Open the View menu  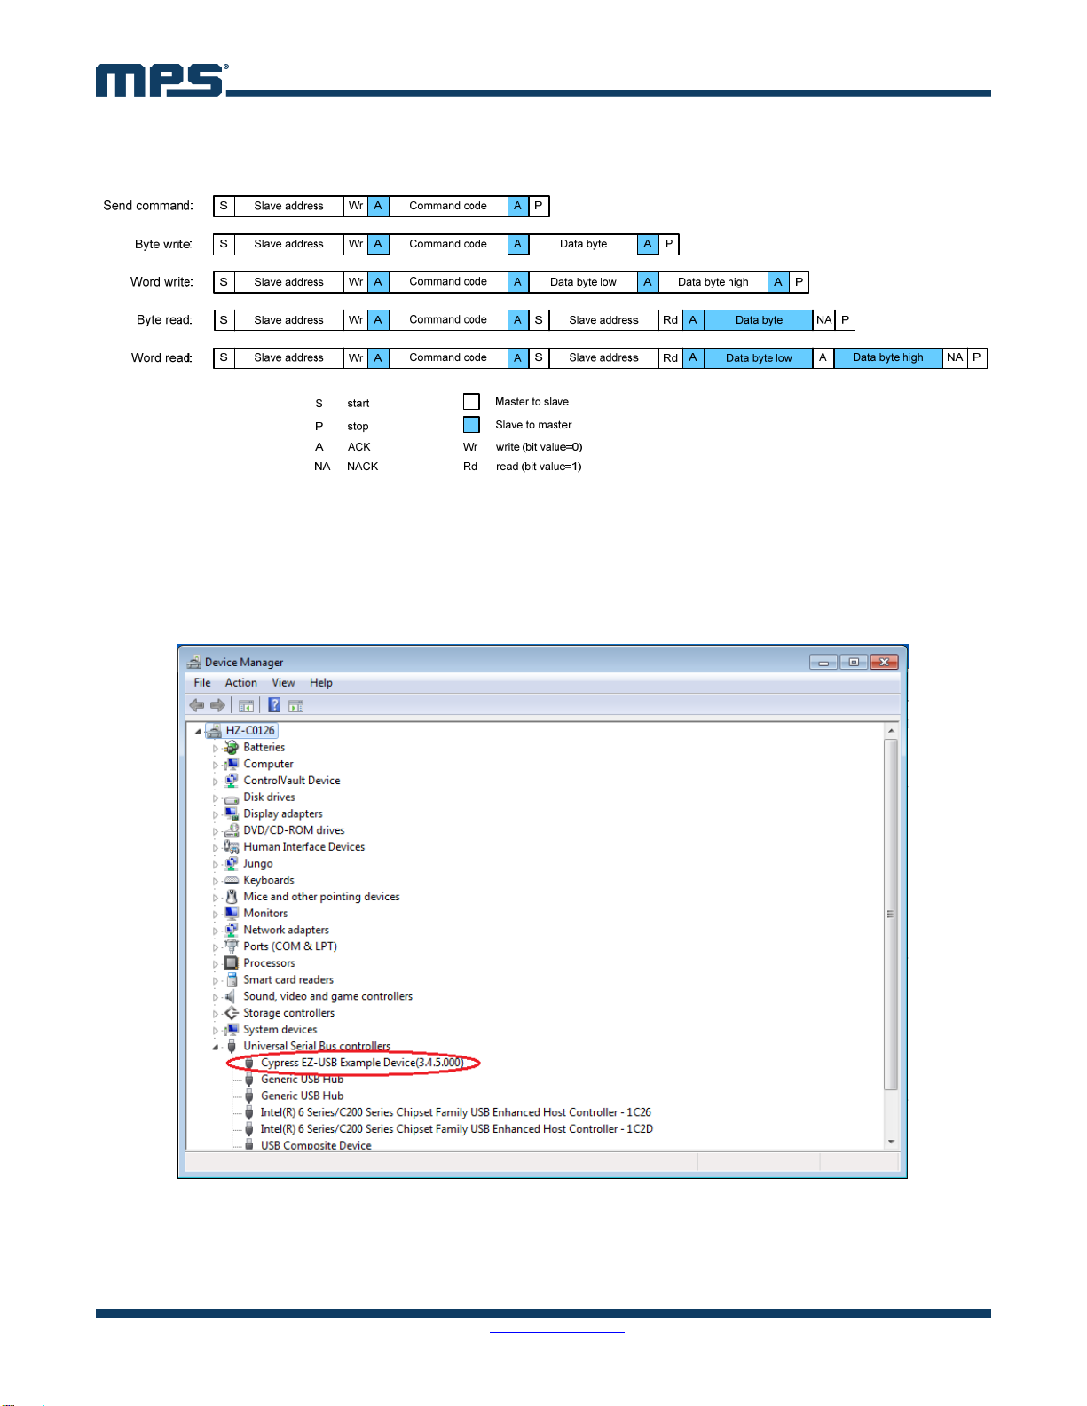[x=283, y=682]
